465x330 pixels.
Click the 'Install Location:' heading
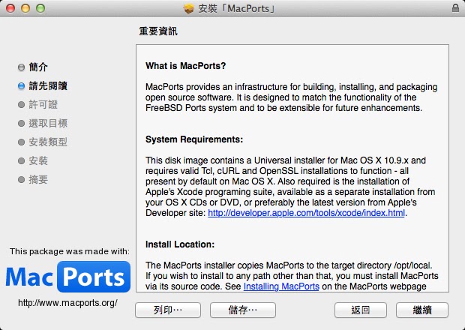click(180, 244)
